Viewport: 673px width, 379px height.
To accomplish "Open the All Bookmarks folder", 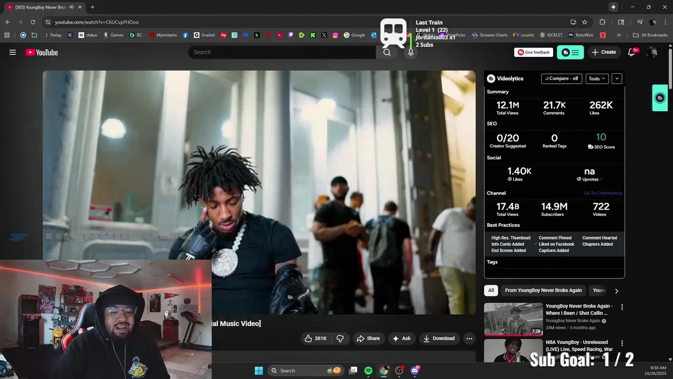I will point(650,35).
